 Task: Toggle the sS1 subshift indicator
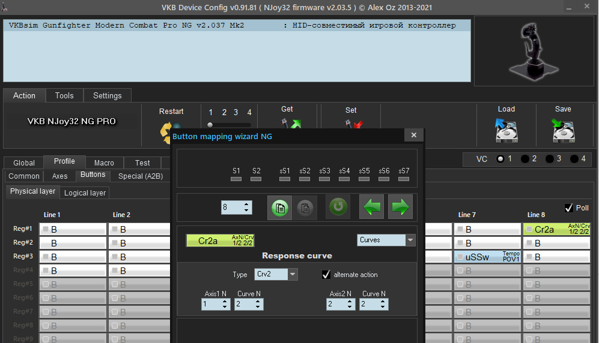pyautogui.click(x=285, y=179)
